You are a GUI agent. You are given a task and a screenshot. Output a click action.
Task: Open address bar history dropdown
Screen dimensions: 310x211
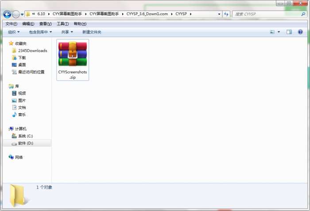click(219, 14)
